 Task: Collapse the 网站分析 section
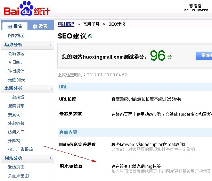pyautogui.click(x=51, y=158)
